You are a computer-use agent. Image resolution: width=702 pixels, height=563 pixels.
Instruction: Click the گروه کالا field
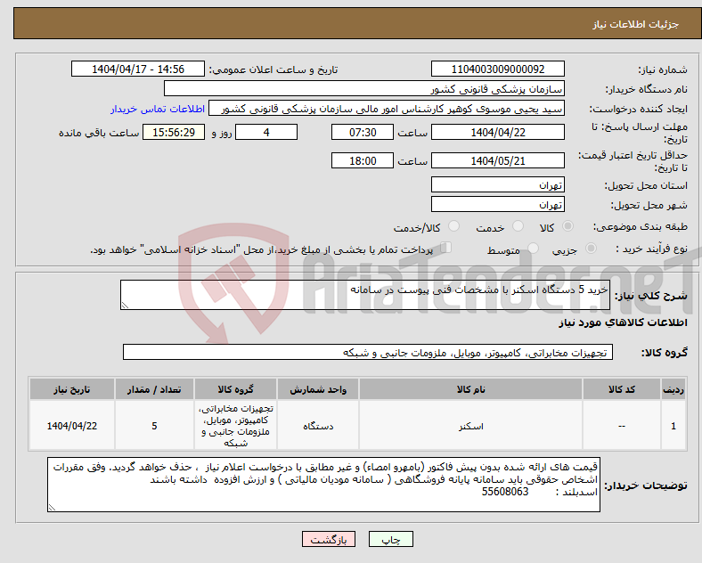point(368,352)
